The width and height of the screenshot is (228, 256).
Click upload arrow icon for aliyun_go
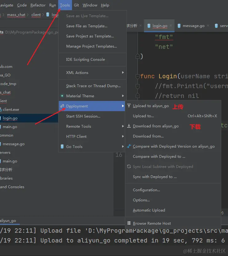click(x=129, y=106)
